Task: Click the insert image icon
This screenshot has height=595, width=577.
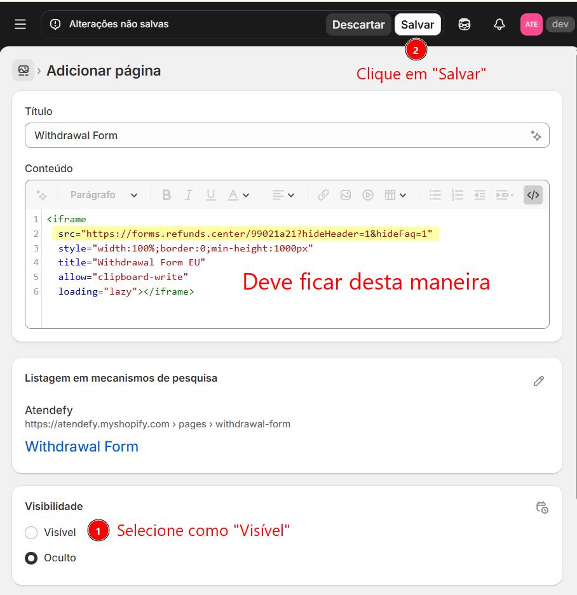Action: pyautogui.click(x=345, y=195)
